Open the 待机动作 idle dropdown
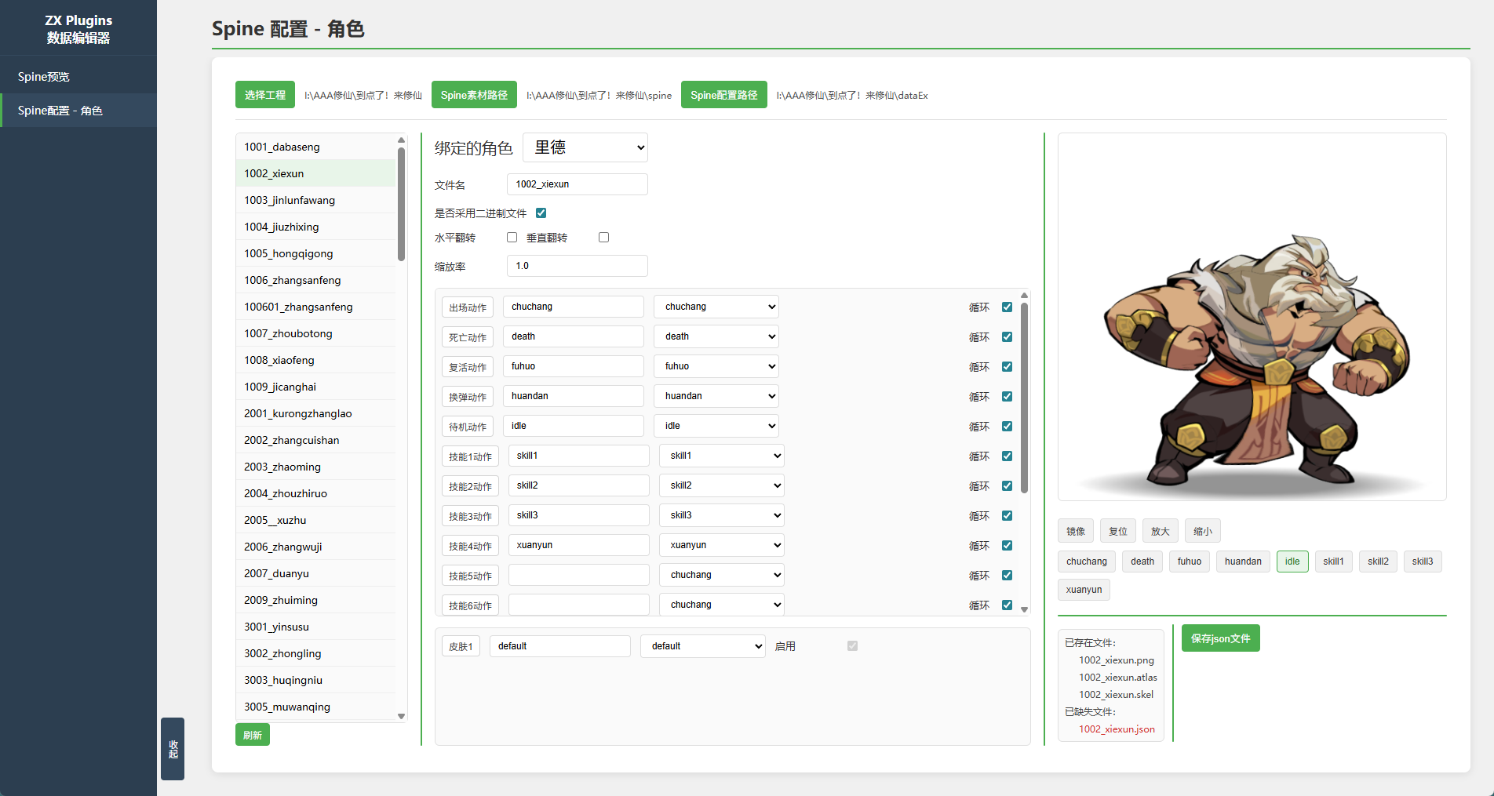1494x796 pixels. [x=716, y=426]
